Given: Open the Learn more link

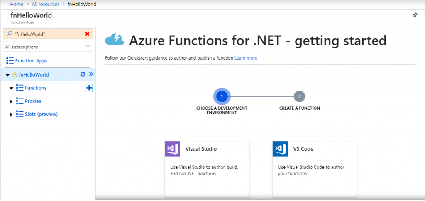Looking at the screenshot, I should [x=246, y=58].
